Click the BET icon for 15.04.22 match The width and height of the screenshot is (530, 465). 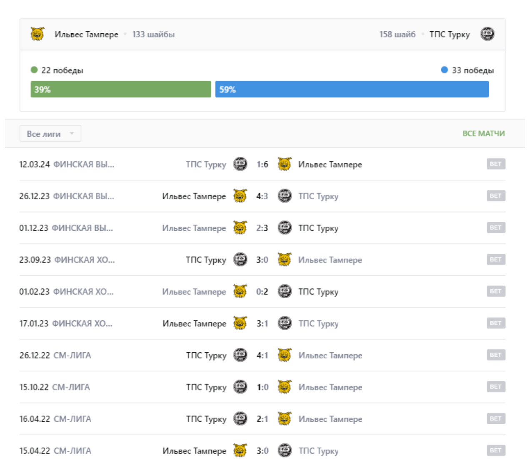[x=496, y=450]
